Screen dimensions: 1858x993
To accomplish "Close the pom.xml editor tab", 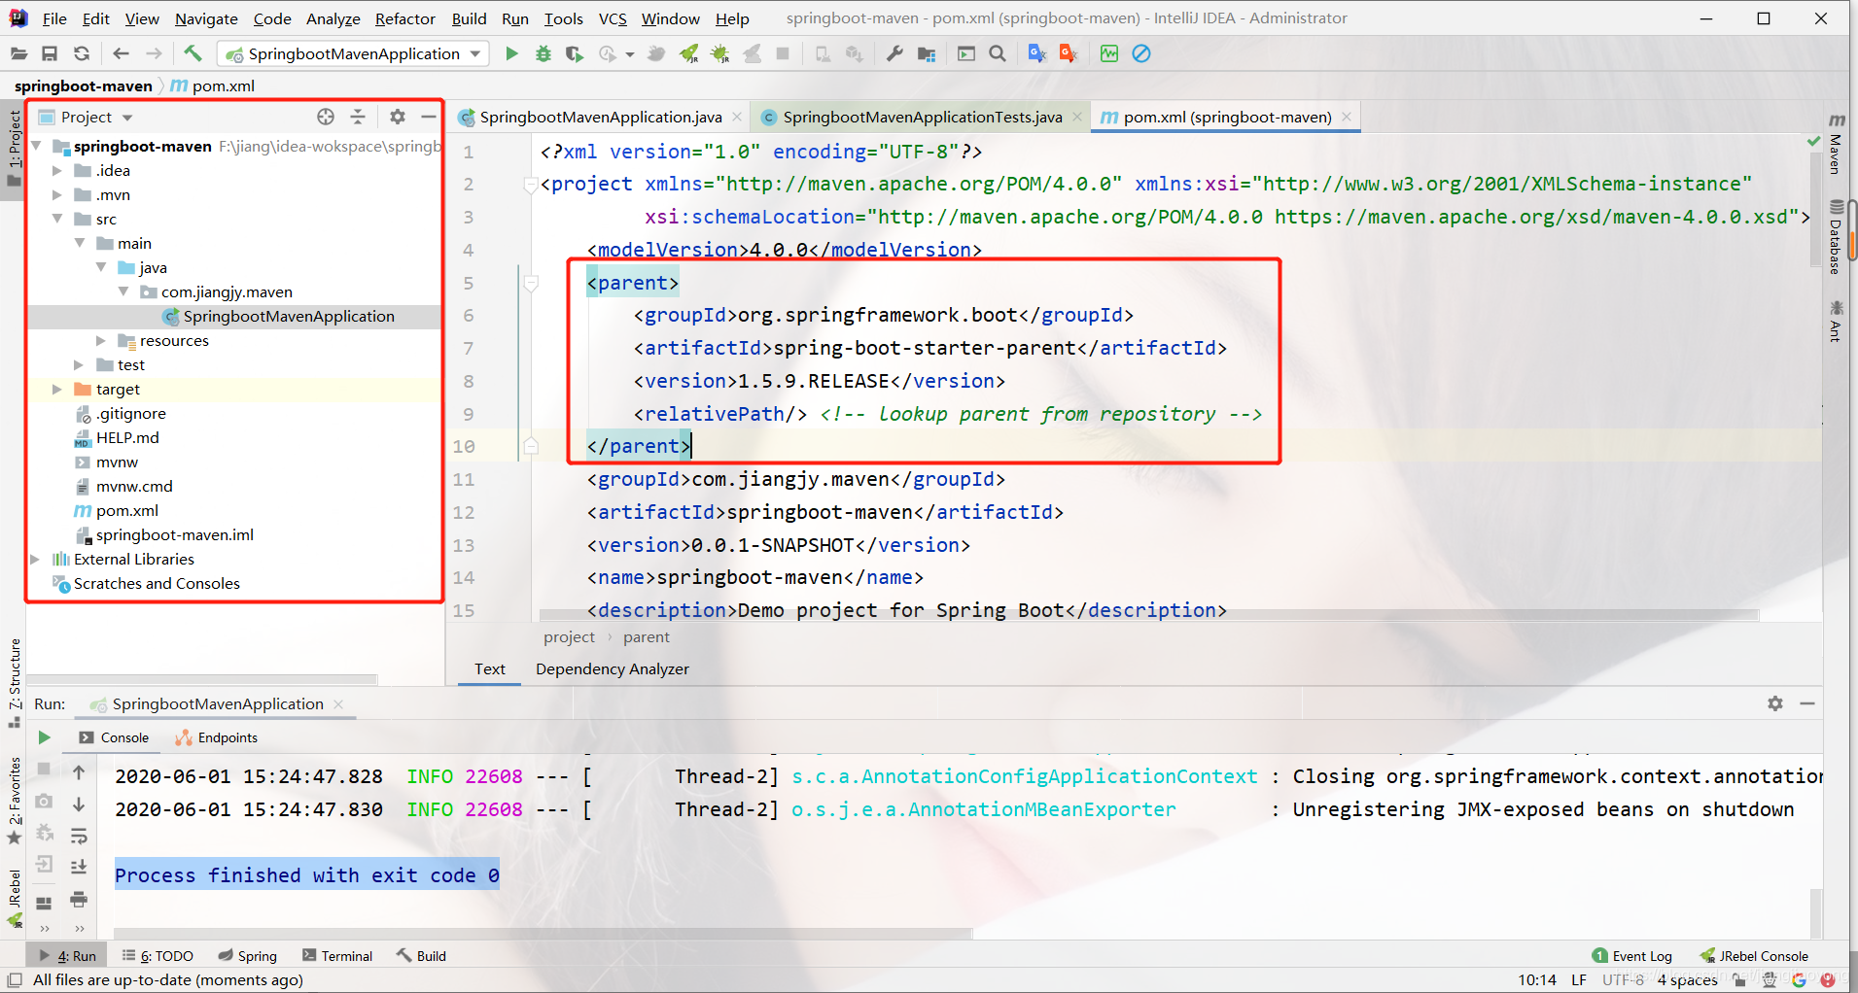I will [1347, 117].
